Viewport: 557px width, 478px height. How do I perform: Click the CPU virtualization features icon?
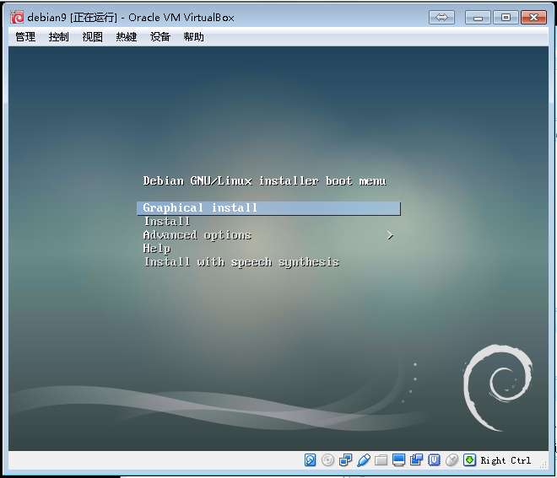point(434,460)
